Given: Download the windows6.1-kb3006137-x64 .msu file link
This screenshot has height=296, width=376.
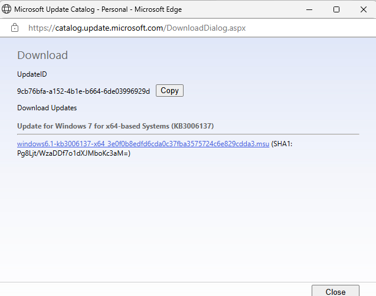Looking at the screenshot, I should tap(143, 144).
